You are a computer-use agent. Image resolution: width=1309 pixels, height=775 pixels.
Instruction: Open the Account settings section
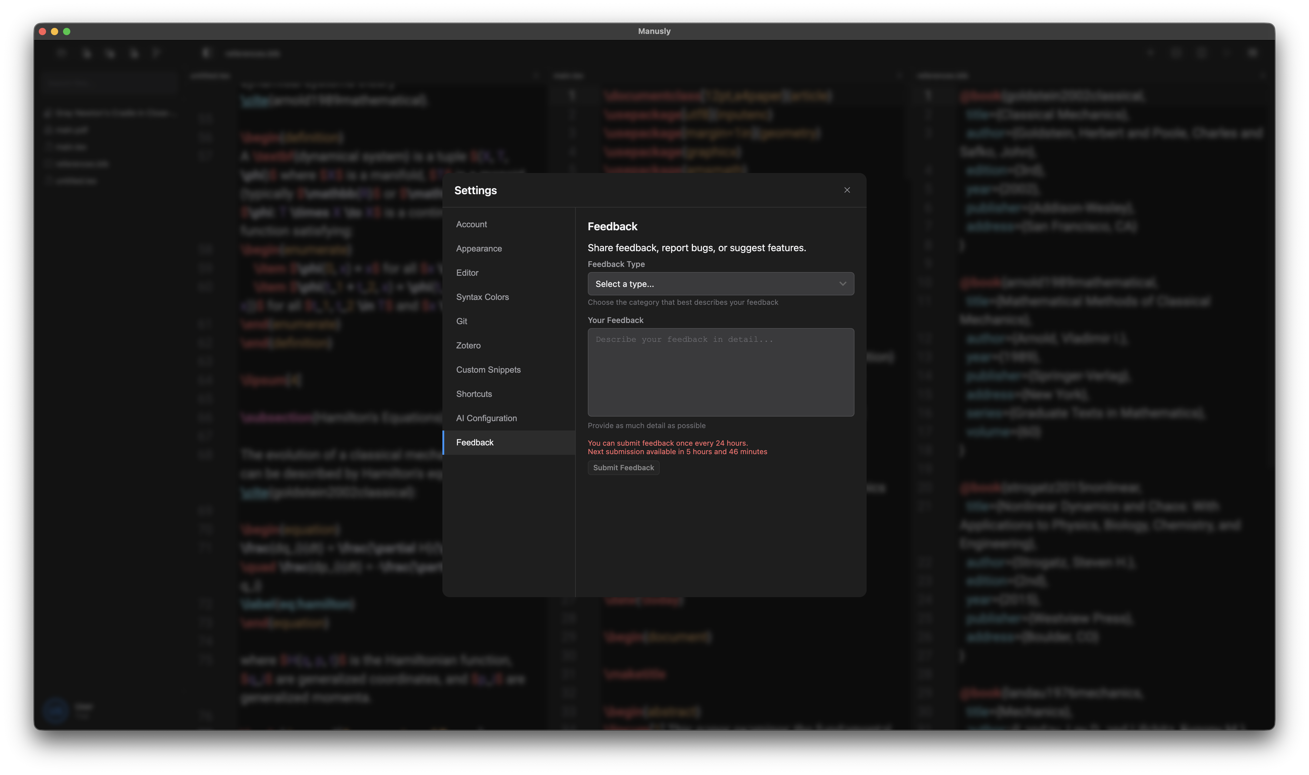pyautogui.click(x=471, y=224)
